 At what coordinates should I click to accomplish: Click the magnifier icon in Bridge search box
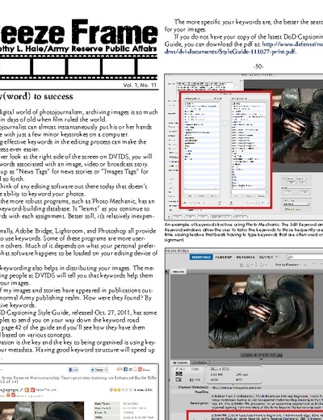coord(291,257)
